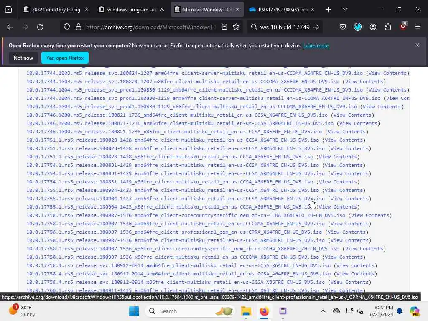The image size is (428, 321).
Task: Open the purple app icon in taskbar
Action: [x=283, y=311]
